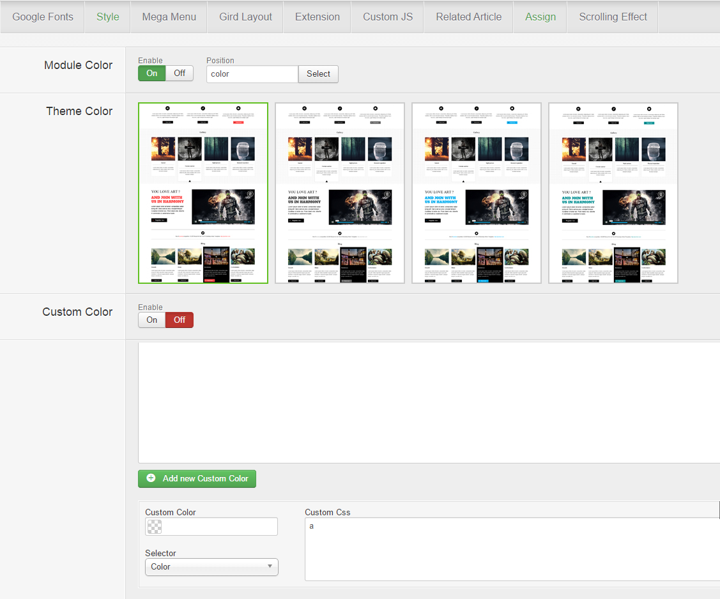Click the plus icon on Add Custom Color
Image resolution: width=720 pixels, height=599 pixels.
click(x=151, y=478)
